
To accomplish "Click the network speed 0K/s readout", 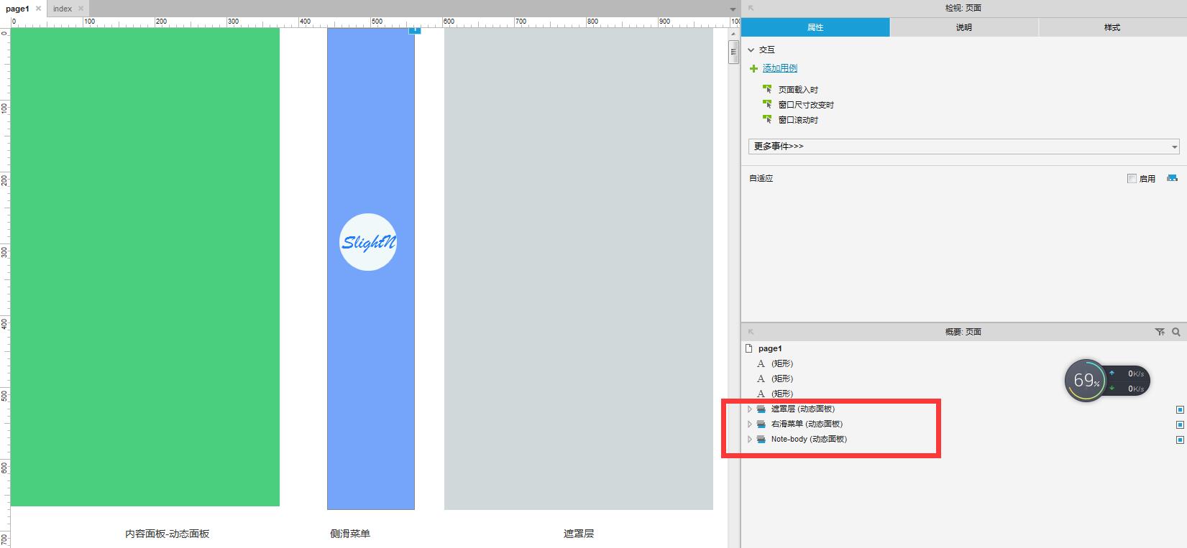I will coord(1127,381).
